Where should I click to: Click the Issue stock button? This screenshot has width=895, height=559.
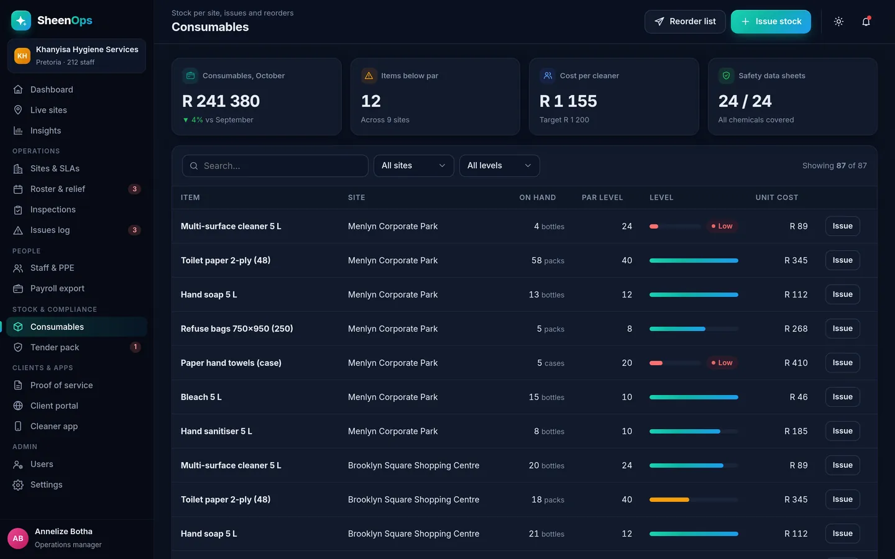click(771, 22)
